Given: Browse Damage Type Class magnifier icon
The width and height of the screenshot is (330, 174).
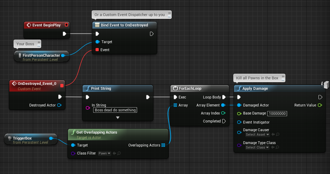Looking at the screenshot, I should (x=277, y=147).
